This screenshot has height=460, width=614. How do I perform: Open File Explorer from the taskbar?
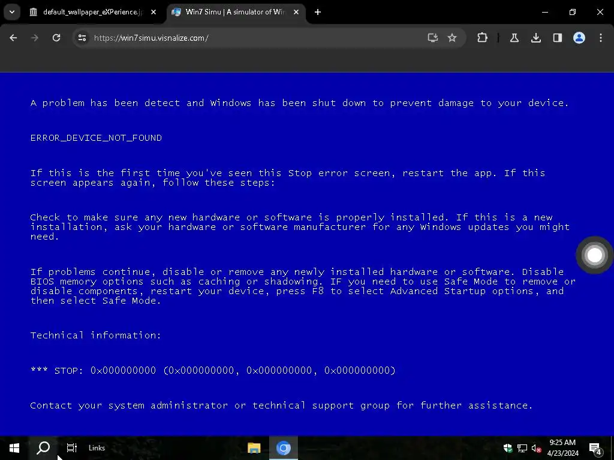[x=254, y=448]
